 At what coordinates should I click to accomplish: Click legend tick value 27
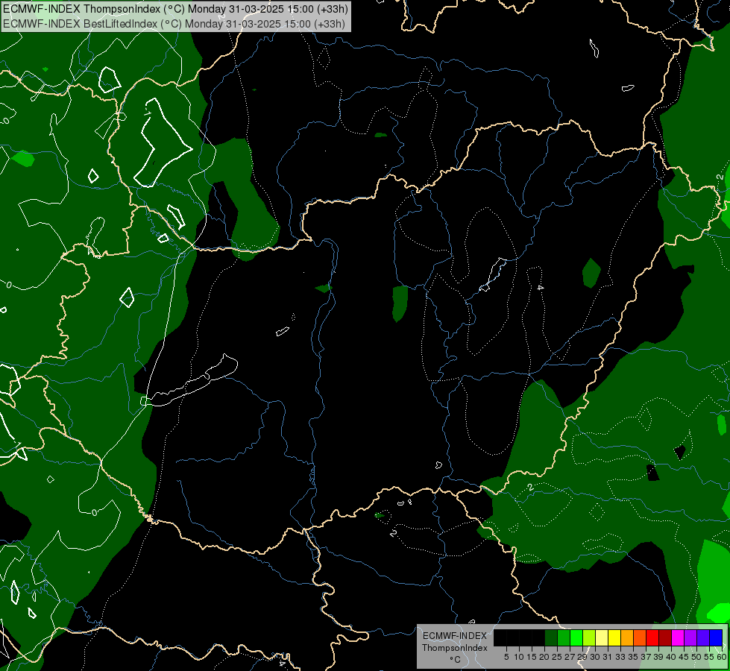(570, 657)
